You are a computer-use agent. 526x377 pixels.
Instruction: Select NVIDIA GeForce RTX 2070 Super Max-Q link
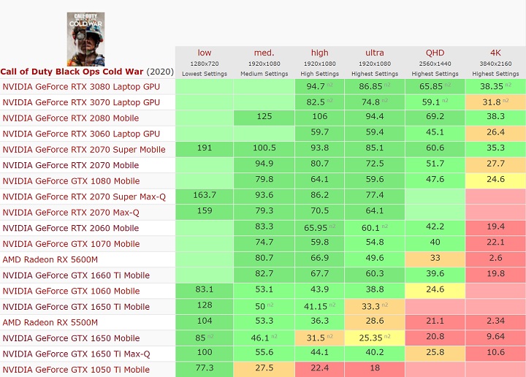click(83, 197)
